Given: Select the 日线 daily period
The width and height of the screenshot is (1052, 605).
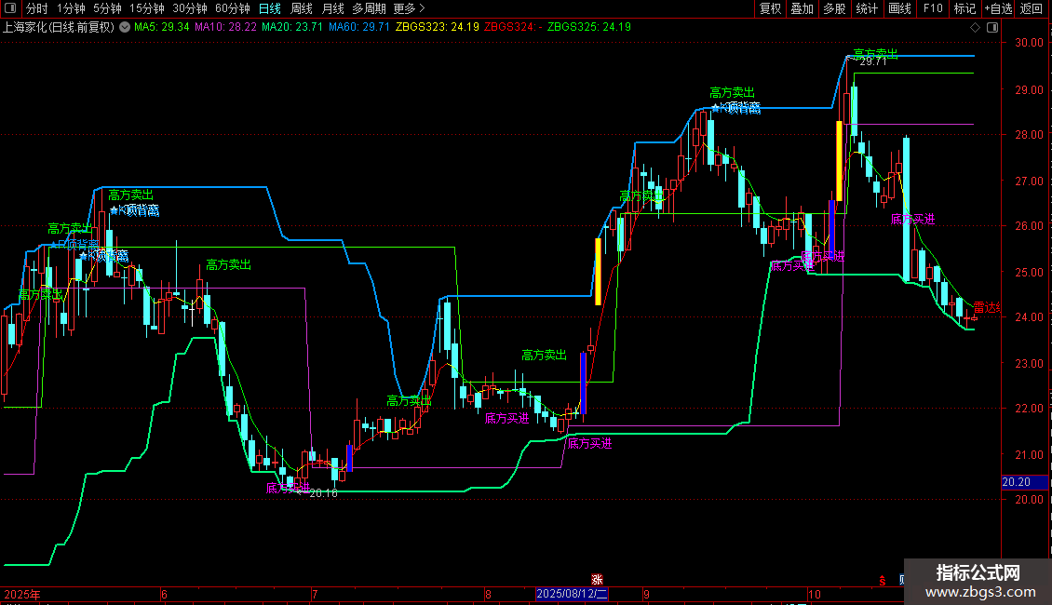Looking at the screenshot, I should click(x=270, y=8).
